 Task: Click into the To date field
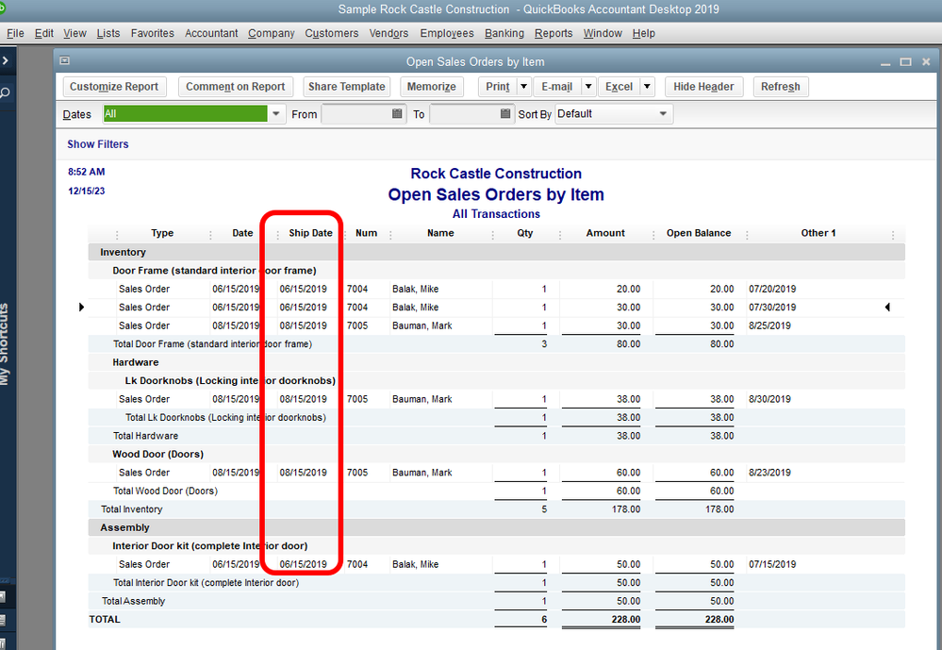point(464,113)
